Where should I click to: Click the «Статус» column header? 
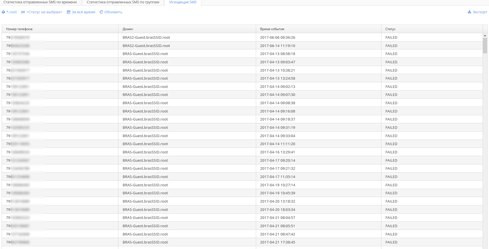pyautogui.click(x=390, y=29)
